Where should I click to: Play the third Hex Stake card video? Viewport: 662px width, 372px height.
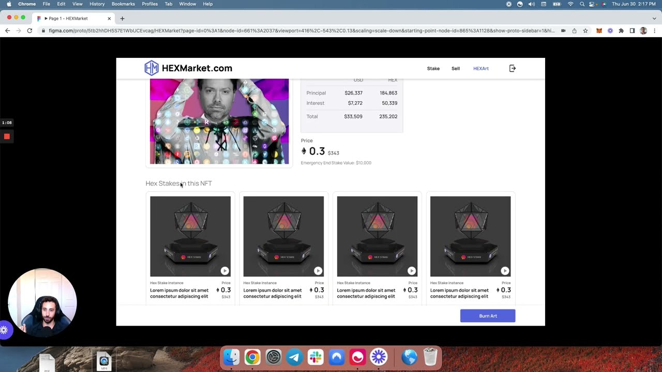(411, 271)
